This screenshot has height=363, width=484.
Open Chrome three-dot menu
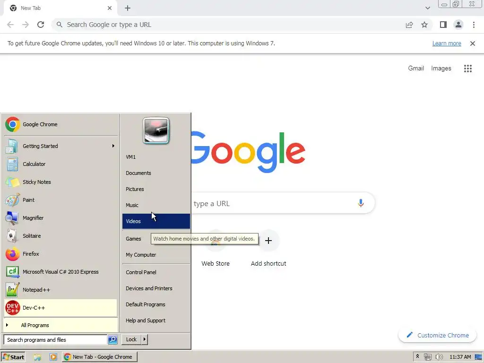coord(474,25)
